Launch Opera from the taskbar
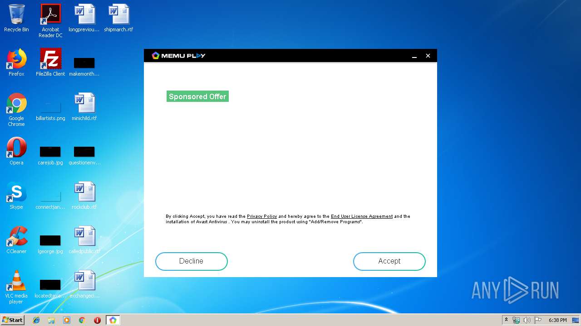 pyautogui.click(x=97, y=320)
